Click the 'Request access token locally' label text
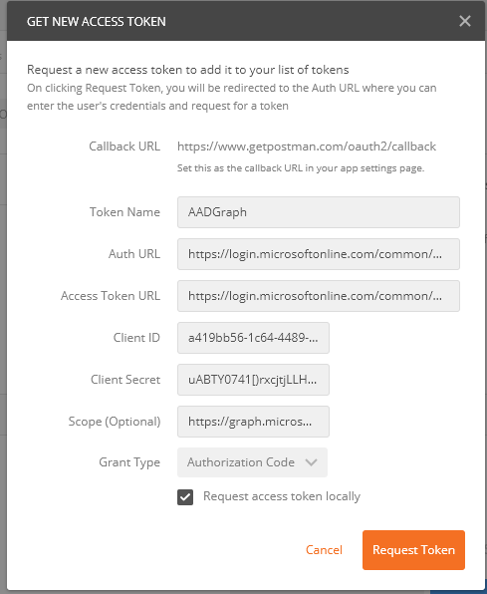The image size is (487, 594). click(x=282, y=496)
